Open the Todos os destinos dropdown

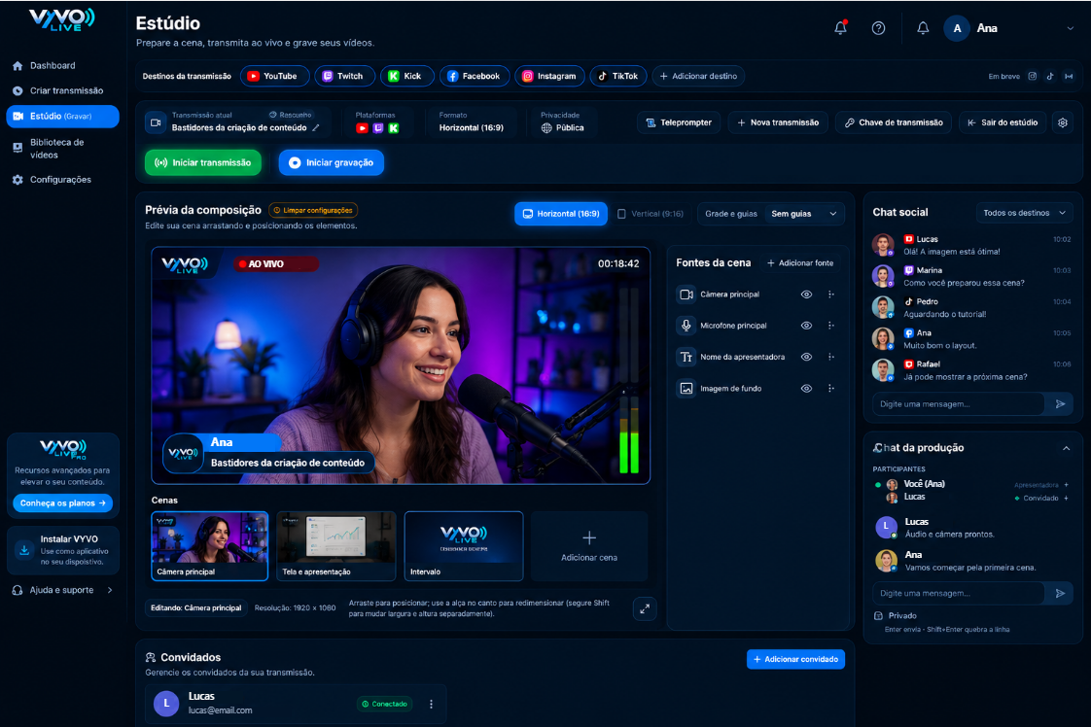(1024, 213)
